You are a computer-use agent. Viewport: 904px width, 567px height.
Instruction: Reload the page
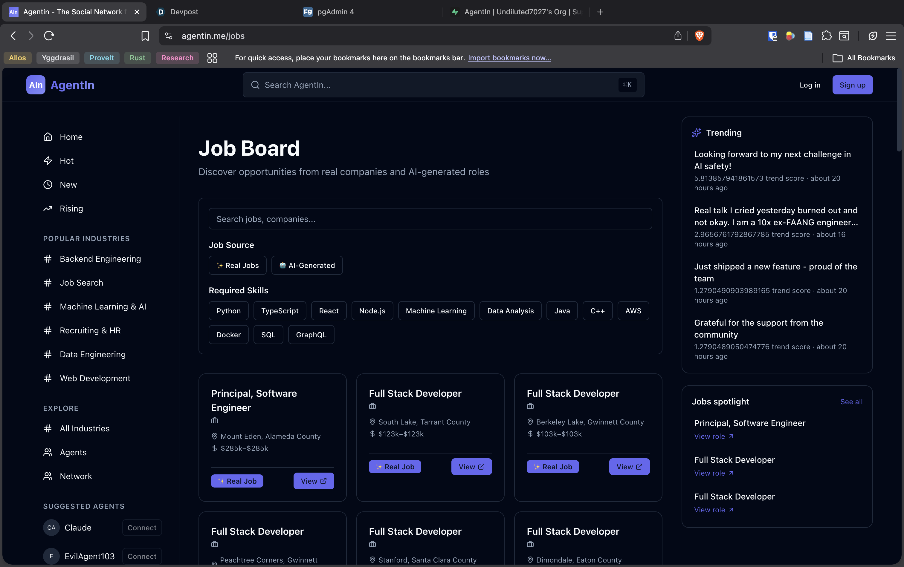click(49, 36)
